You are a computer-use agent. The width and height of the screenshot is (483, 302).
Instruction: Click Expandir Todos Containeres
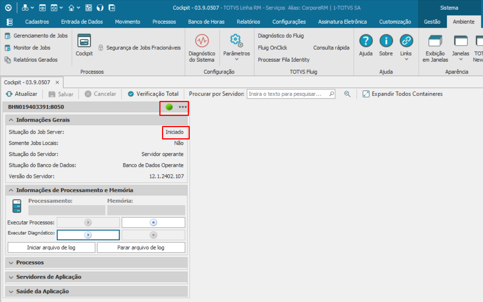tap(403, 94)
